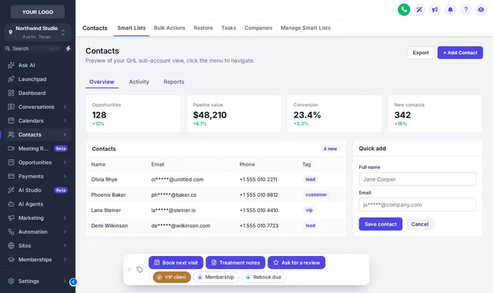Click the Book next visit button

click(x=176, y=263)
